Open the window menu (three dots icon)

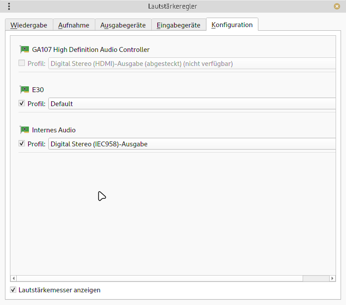coord(9,6)
